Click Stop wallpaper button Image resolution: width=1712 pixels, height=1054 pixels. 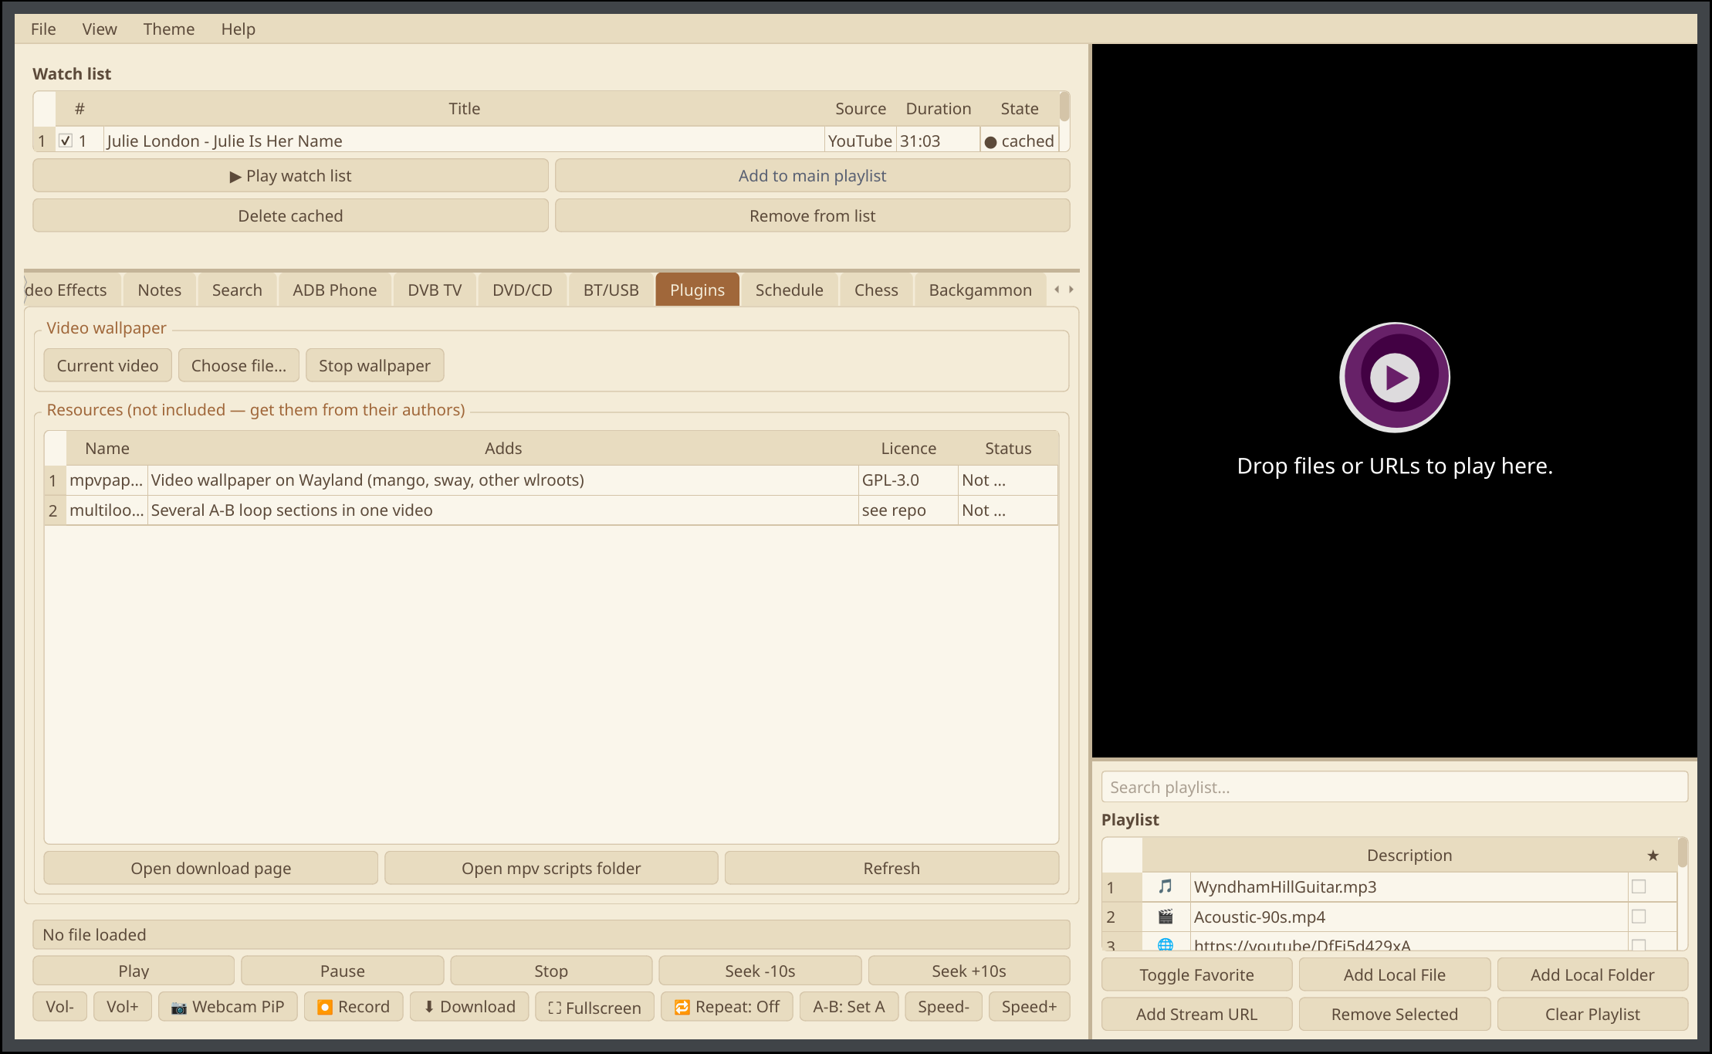(x=374, y=365)
